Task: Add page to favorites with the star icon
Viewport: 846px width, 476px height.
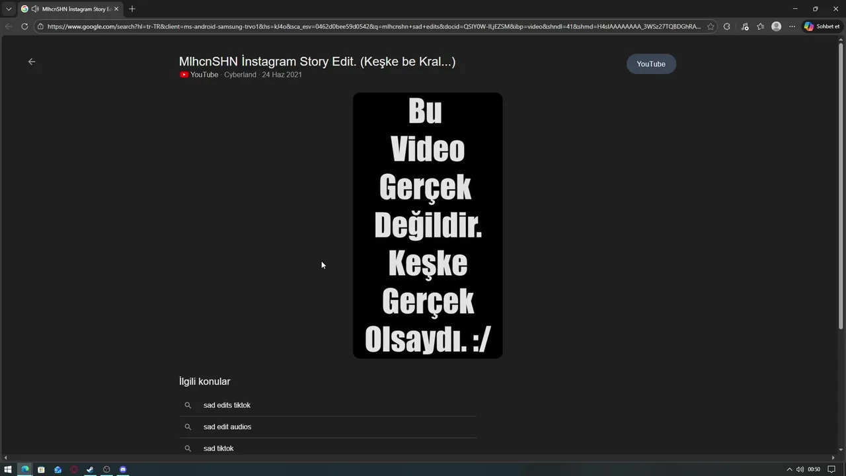Action: (x=711, y=26)
